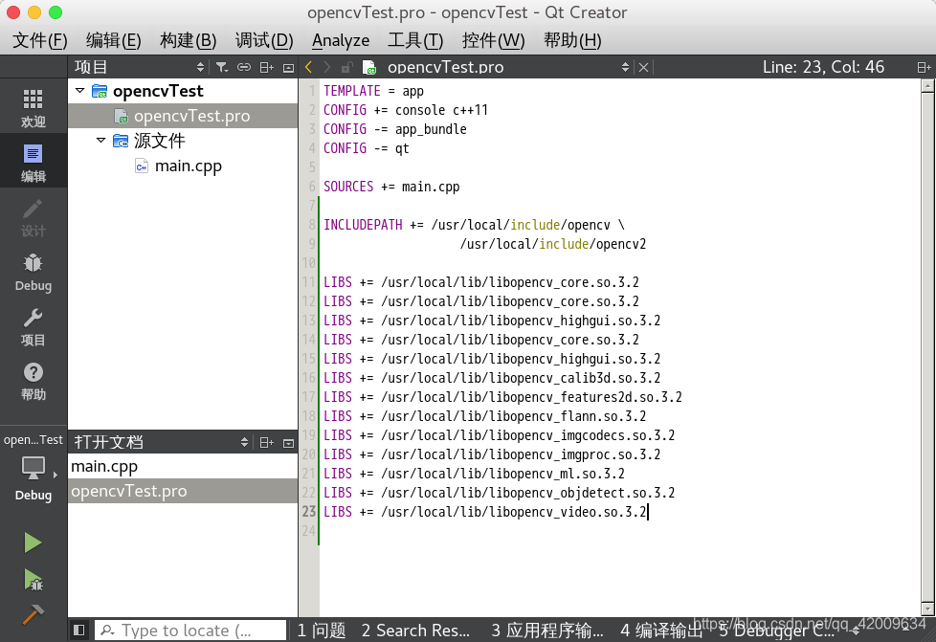Image resolution: width=936 pixels, height=642 pixels.
Task: Open the 文件(F) File menu
Action: (x=40, y=40)
